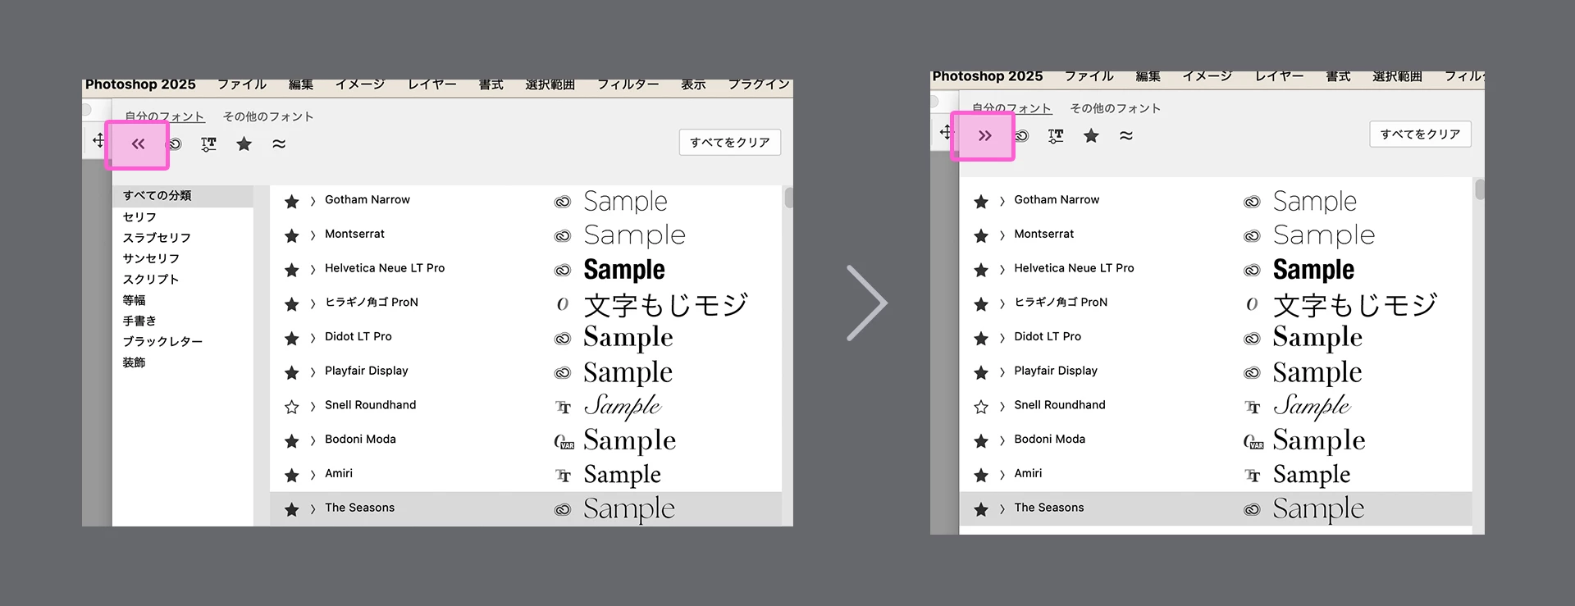Click the similar fonts ≈ icon in left panel
Screen dimensions: 1575x606
point(279,144)
